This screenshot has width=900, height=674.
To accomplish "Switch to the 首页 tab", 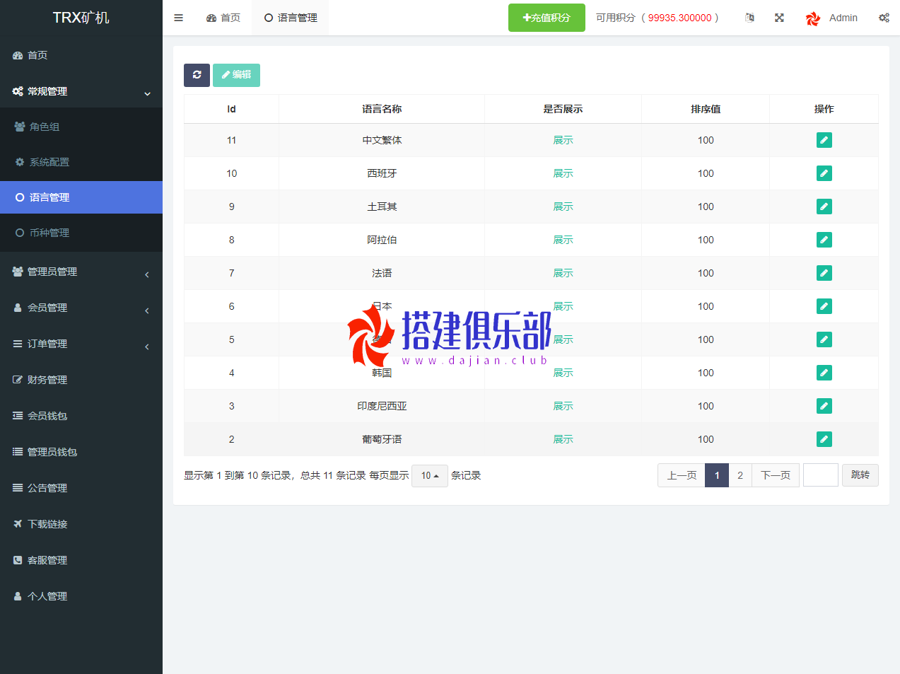I will pos(223,18).
